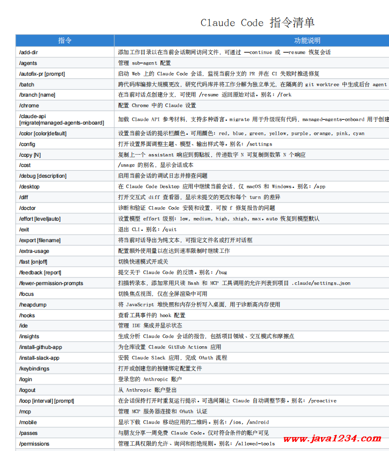Viewport: 389px width, 451px height.
Task: Click the /feedback [report] command
Action: 40,273
